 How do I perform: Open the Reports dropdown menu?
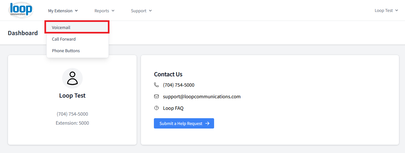tap(104, 11)
